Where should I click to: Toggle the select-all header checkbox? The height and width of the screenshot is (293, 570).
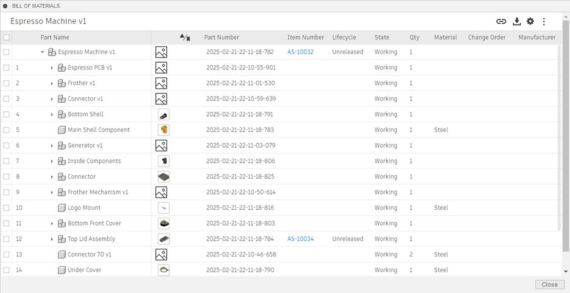coord(6,37)
